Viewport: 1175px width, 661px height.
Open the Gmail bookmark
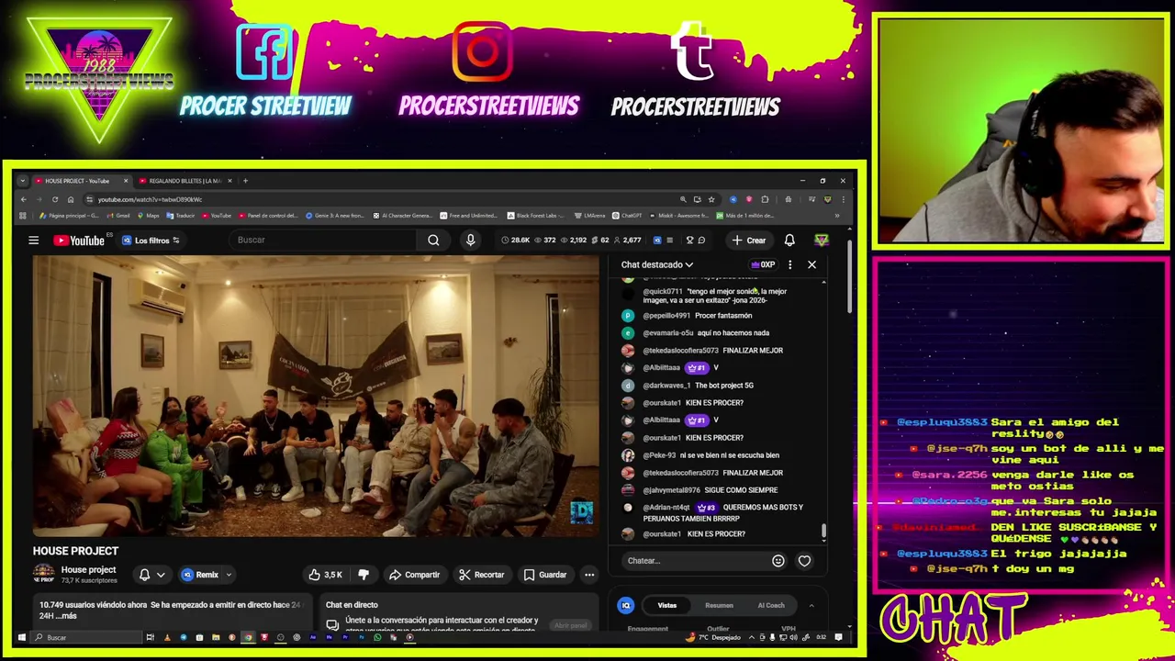pyautogui.click(x=117, y=216)
